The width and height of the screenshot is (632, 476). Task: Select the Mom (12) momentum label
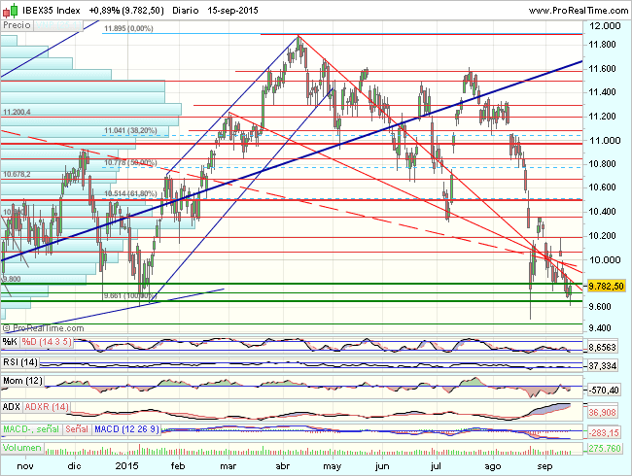point(22,381)
